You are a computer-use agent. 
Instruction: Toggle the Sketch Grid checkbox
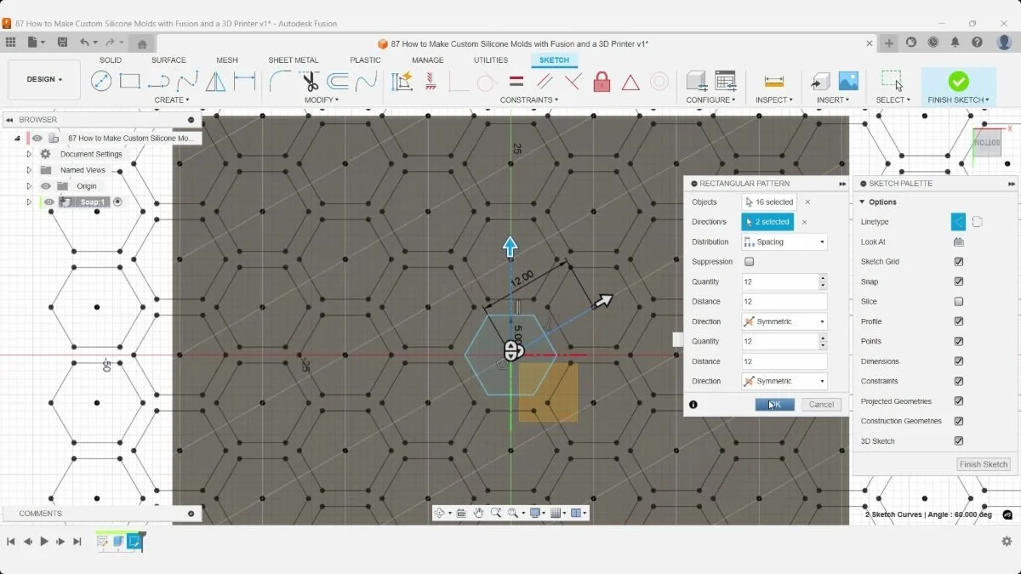(959, 262)
